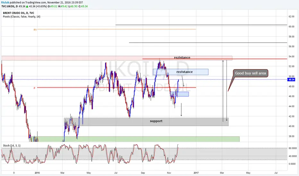Click the 48.00 price axis label

click(291, 86)
